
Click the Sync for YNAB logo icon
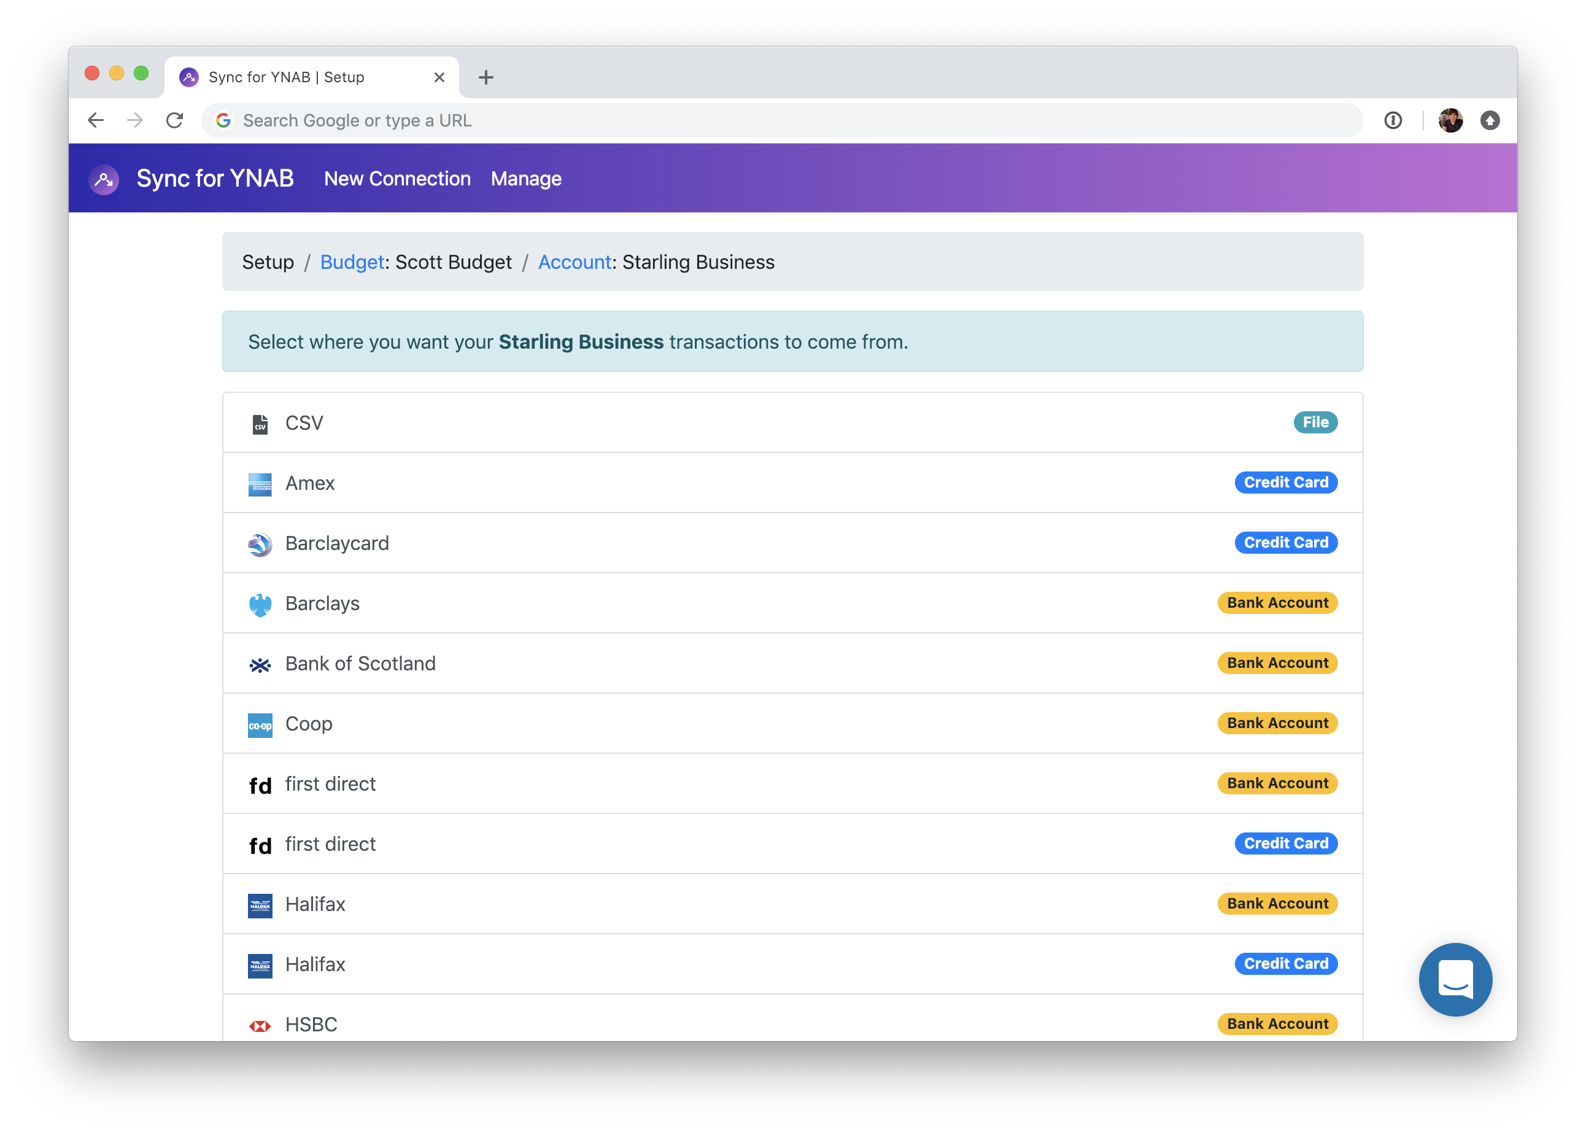coord(103,179)
